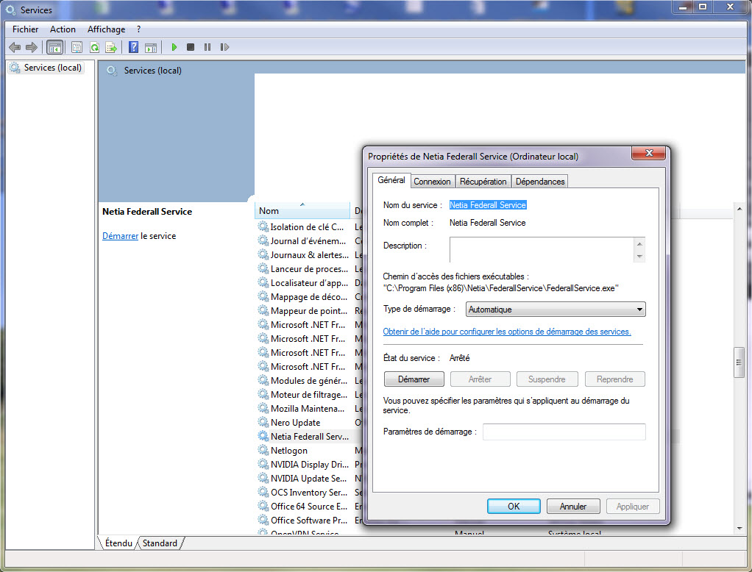The image size is (752, 572).
Task: Click the Refresh toolbar icon
Action: click(x=94, y=48)
